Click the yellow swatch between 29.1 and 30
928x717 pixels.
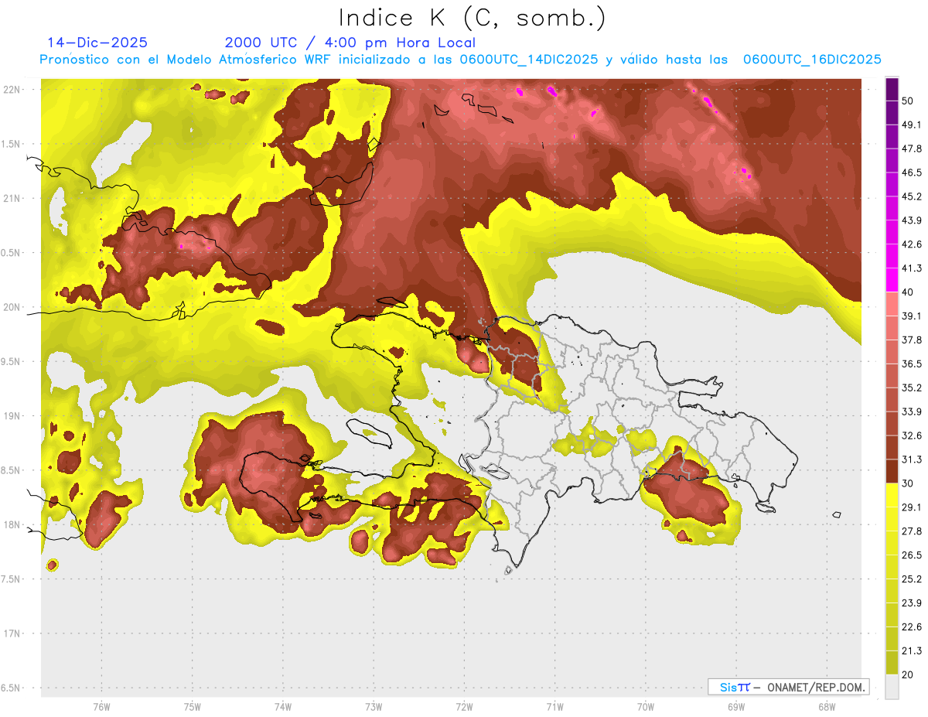click(892, 496)
